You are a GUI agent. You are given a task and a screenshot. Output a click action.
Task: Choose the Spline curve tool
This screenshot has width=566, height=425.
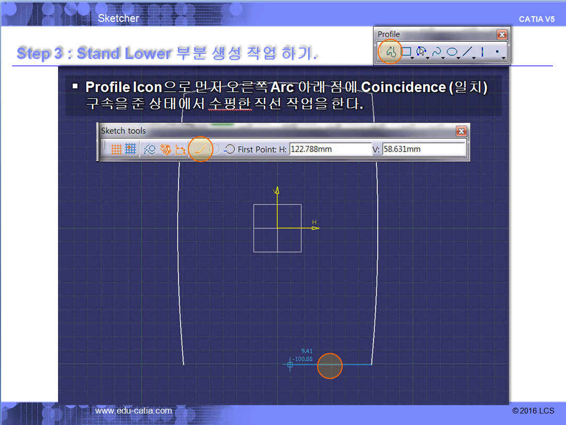tap(437, 52)
